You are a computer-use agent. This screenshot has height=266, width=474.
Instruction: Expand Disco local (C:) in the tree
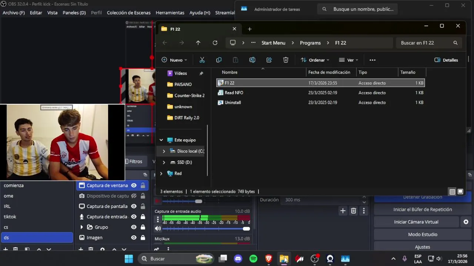(x=164, y=151)
